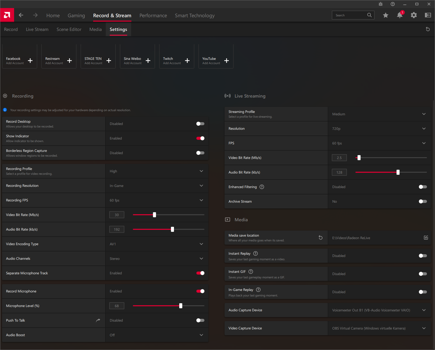Switch to the Gaming tab
The height and width of the screenshot is (350, 435).
point(76,16)
